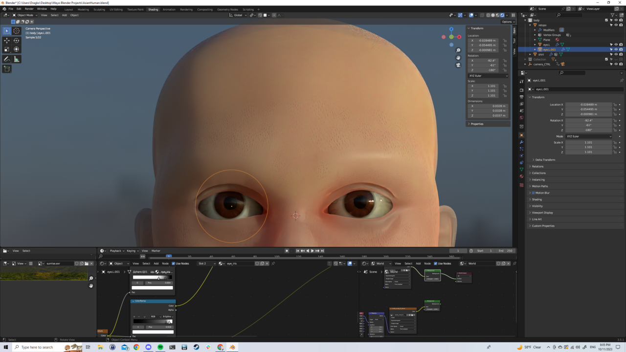Select the Move tool in viewport toolbar
Screen dimensions: 626x352
coord(7,41)
